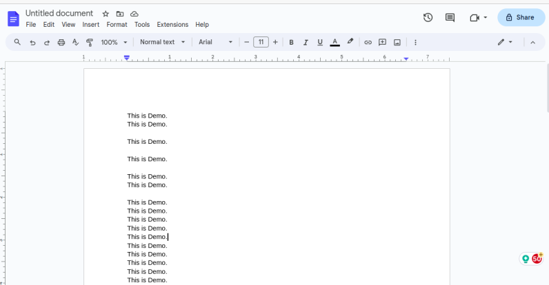The height and width of the screenshot is (285, 549).
Task: Open the text color picker
Action: [x=335, y=42]
